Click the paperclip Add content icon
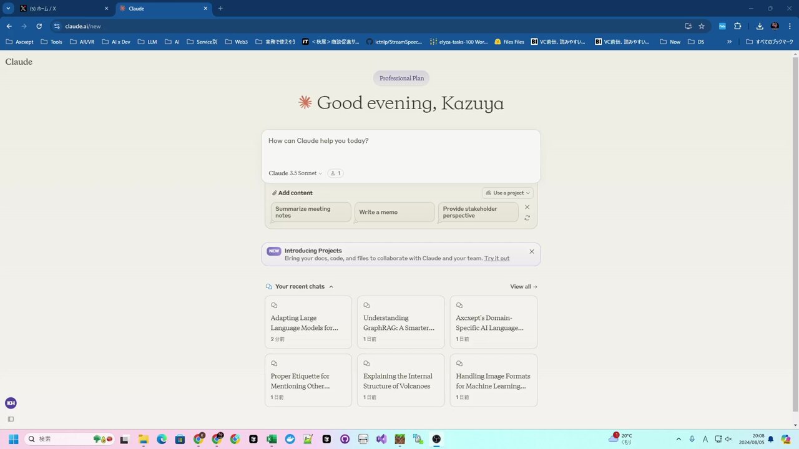Viewport: 799px width, 449px height. point(274,193)
